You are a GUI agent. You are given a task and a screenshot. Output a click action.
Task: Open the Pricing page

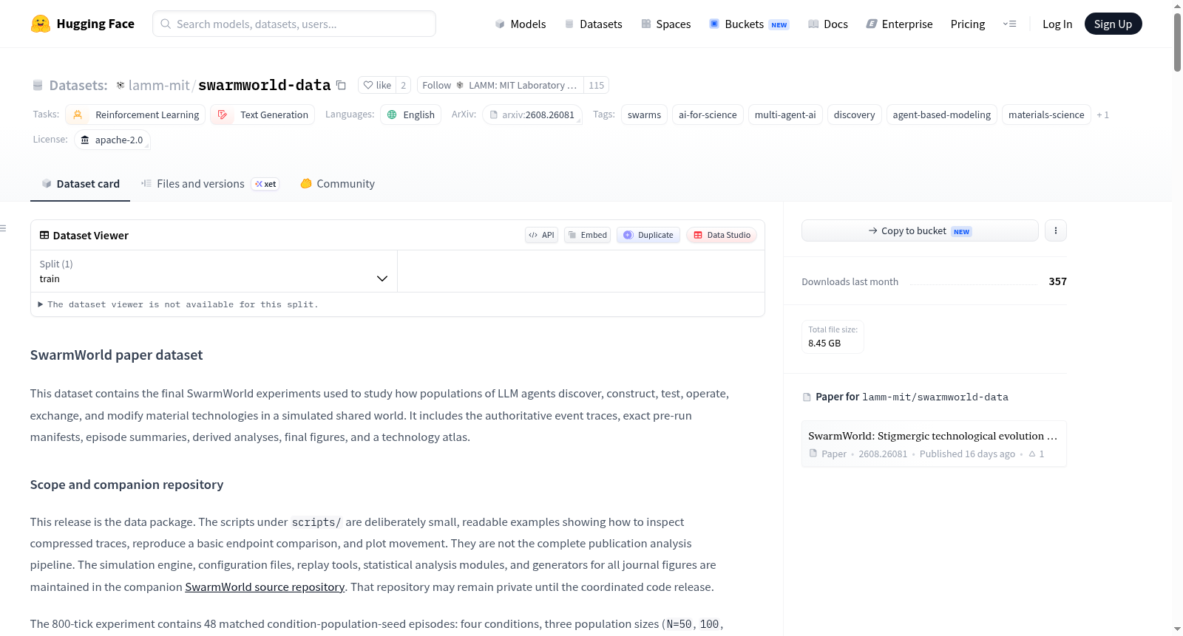[968, 24]
